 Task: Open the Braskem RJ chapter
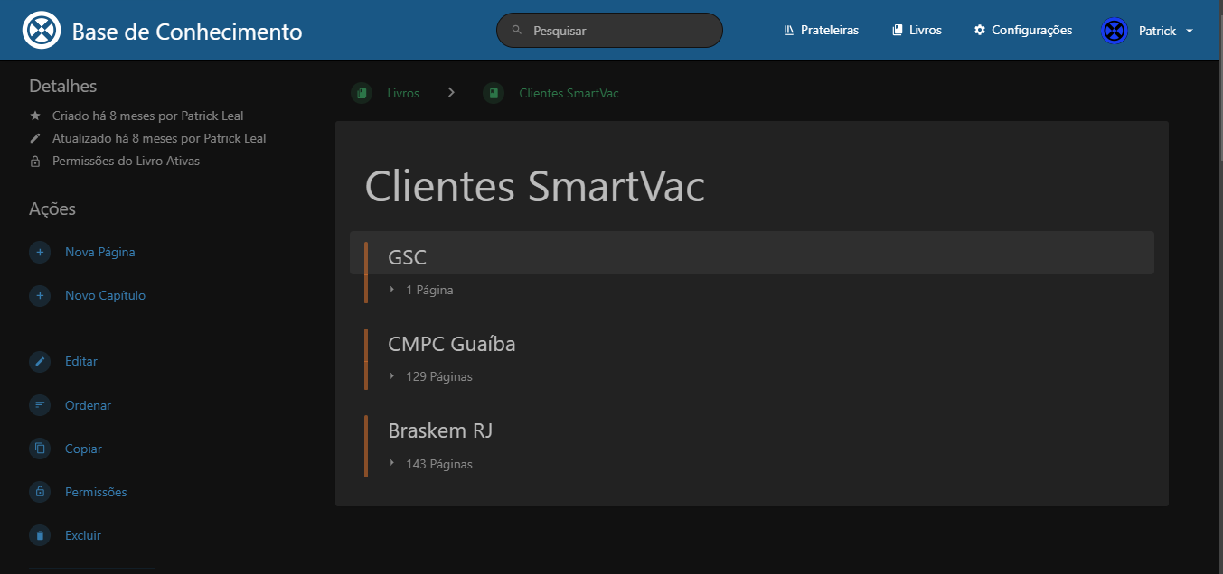click(x=439, y=430)
